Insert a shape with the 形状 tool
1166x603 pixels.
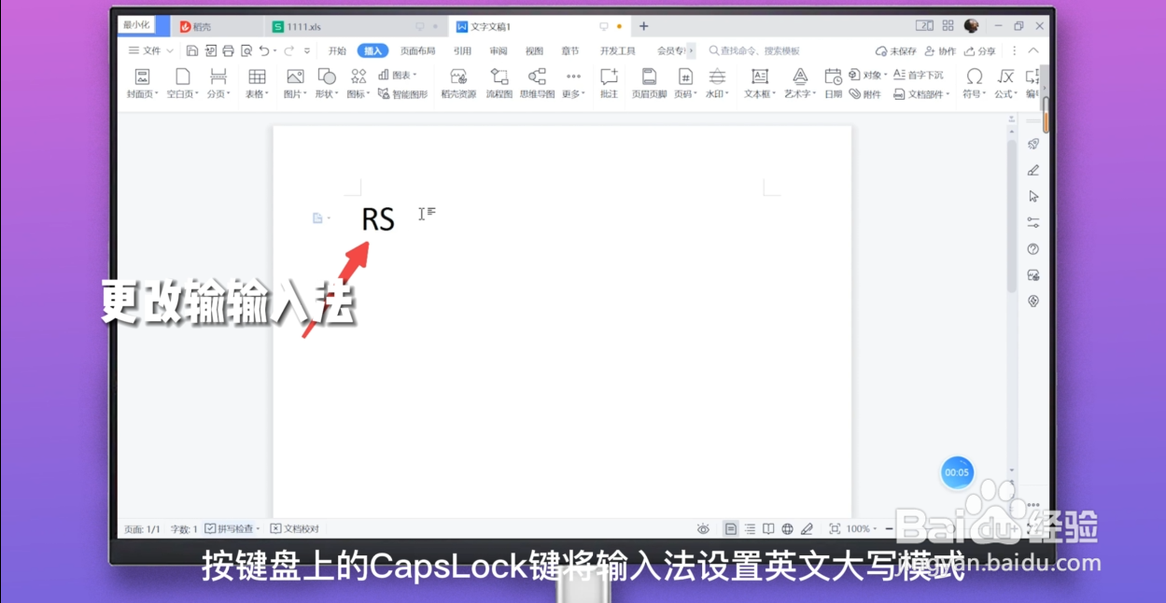[326, 82]
